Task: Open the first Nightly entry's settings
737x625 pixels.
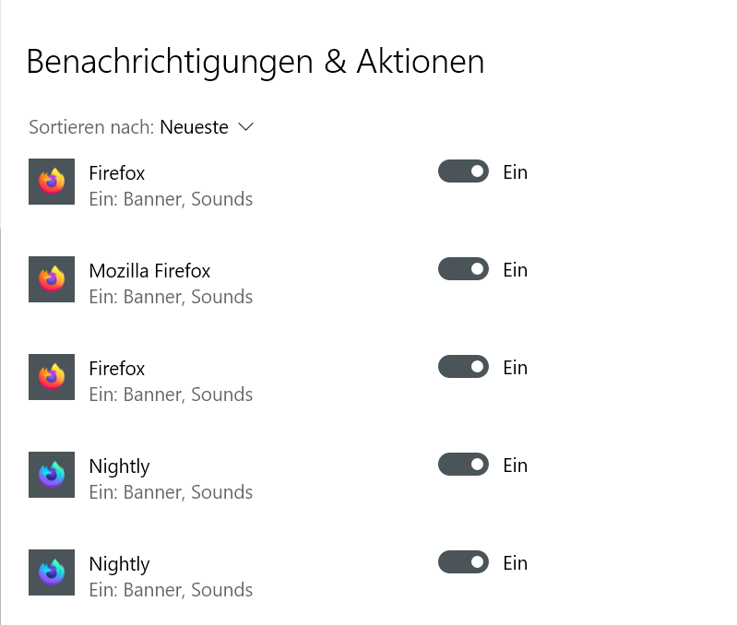Action: click(x=119, y=466)
